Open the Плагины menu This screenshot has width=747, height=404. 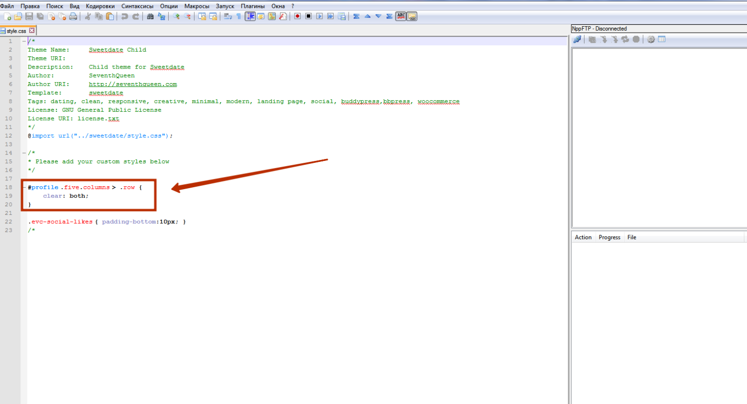252,6
